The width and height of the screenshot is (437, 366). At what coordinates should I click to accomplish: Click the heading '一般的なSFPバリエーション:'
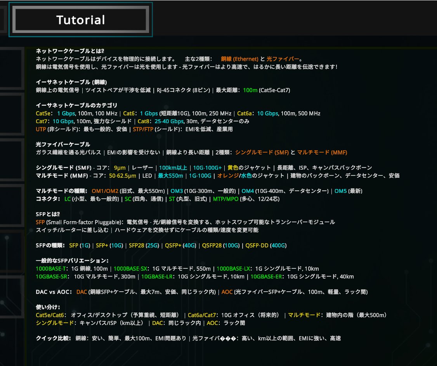[x=72, y=261]
